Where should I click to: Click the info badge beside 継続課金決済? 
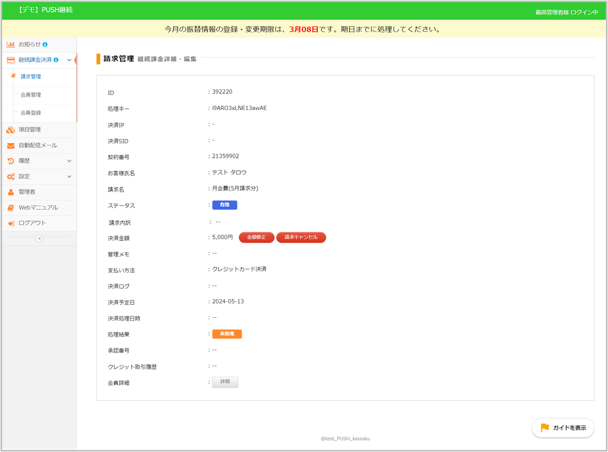(x=56, y=60)
